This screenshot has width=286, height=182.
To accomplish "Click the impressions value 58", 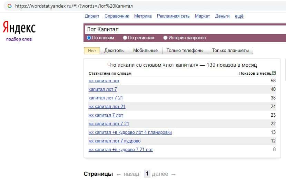I will tap(273, 81).
